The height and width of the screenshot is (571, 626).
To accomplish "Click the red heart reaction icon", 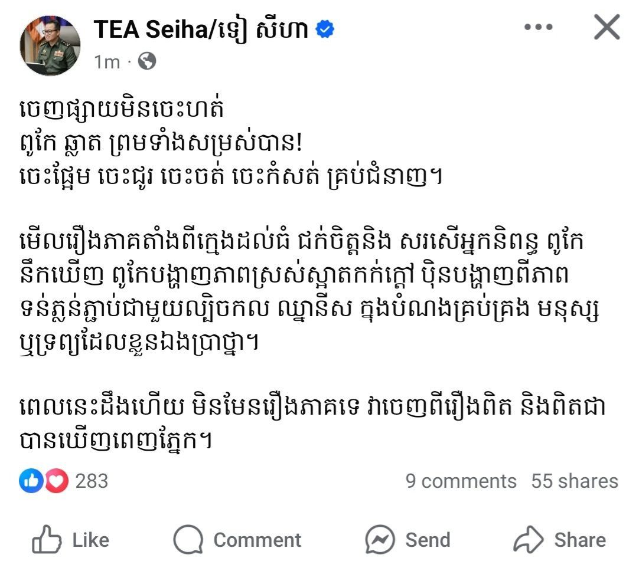I will (x=56, y=481).
